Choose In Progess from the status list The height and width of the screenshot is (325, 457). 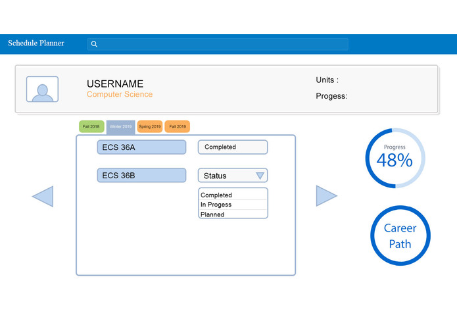pos(233,205)
